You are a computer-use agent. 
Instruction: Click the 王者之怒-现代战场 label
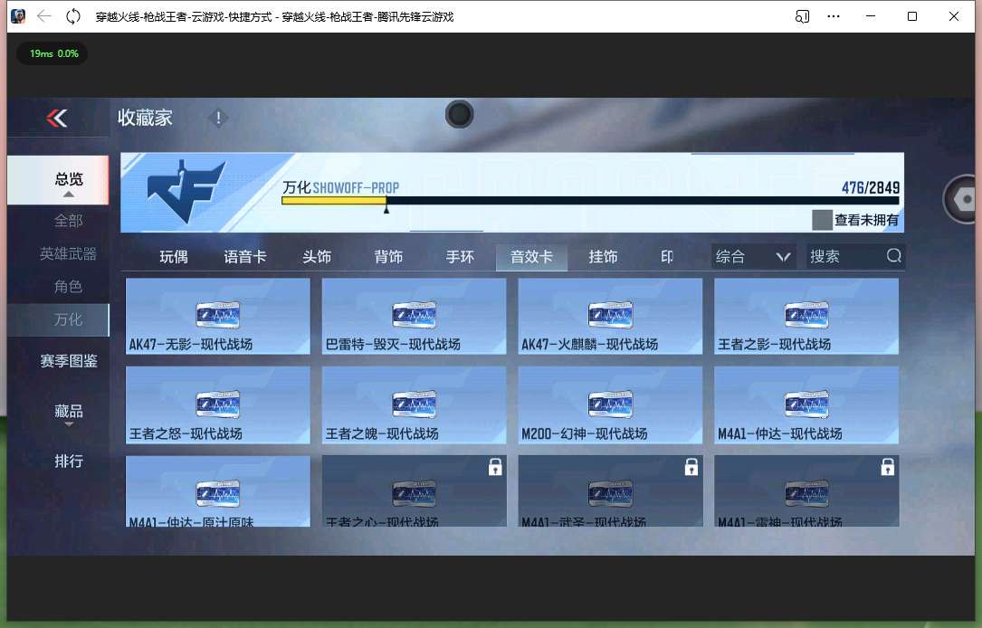pyautogui.click(x=186, y=433)
